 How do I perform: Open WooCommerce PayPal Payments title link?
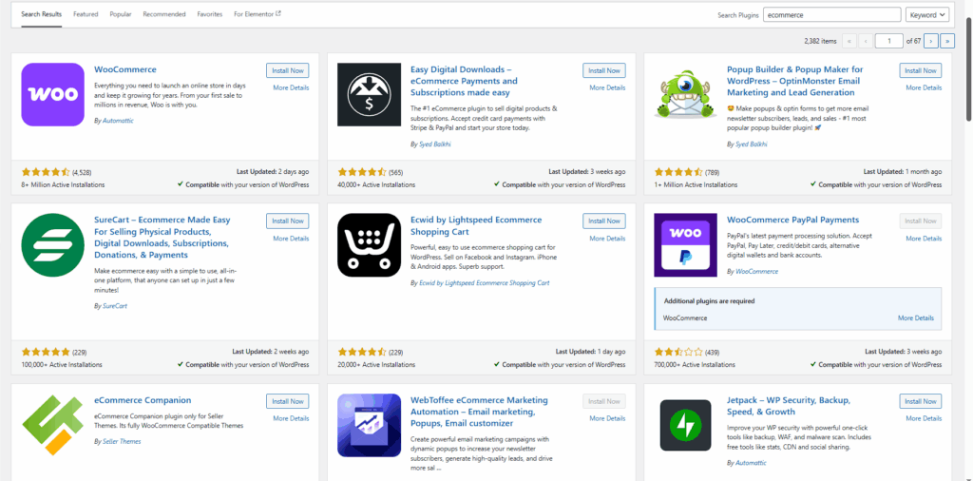[793, 220]
